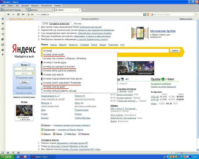199x159 pixels.
Task: Toggle the 'запомнить меня' checkbox
Action: pyautogui.click(x=17, y=78)
